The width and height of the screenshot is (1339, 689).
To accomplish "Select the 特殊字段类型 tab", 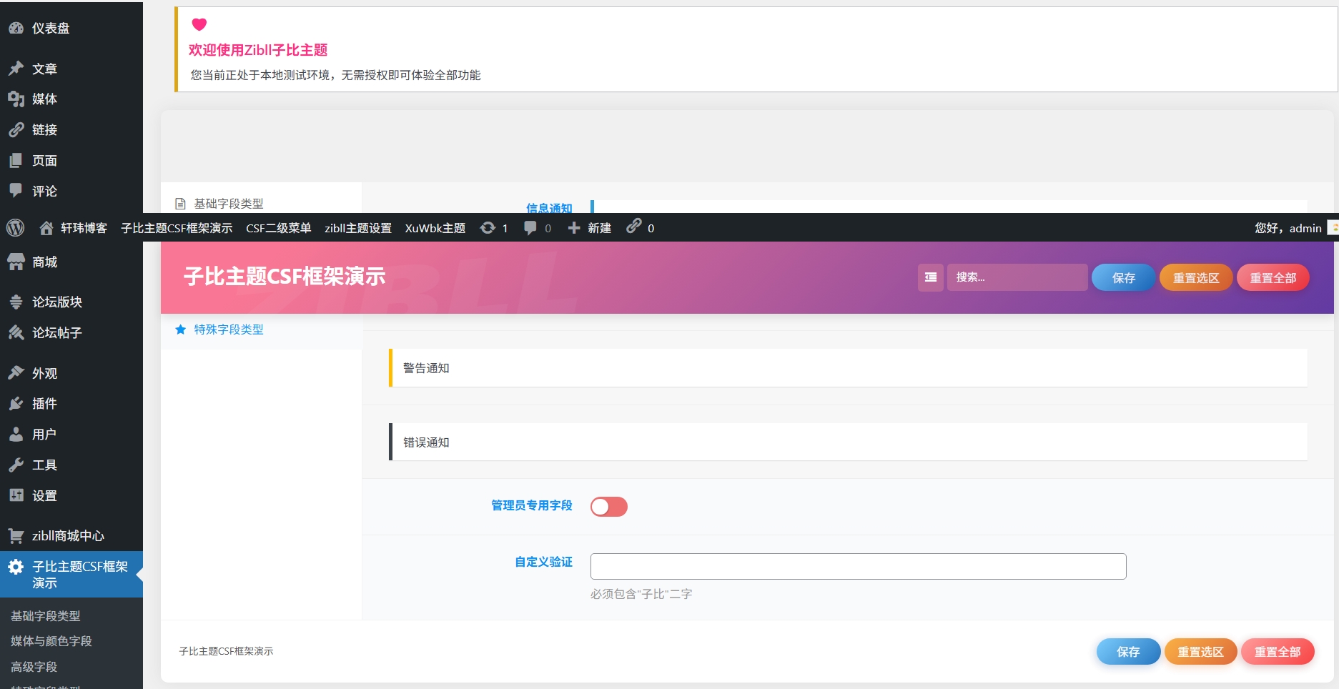I will pyautogui.click(x=229, y=329).
